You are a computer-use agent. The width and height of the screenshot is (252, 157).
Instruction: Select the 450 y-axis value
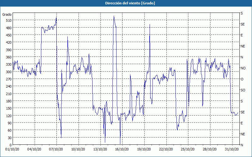pyautogui.click(x=9, y=35)
